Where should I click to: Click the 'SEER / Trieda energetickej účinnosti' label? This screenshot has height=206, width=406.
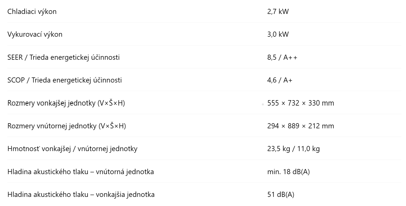[64, 57]
